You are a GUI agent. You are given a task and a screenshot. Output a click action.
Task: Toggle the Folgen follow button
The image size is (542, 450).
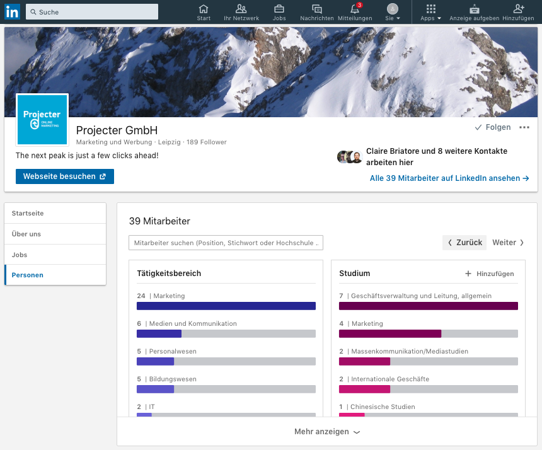tap(493, 127)
